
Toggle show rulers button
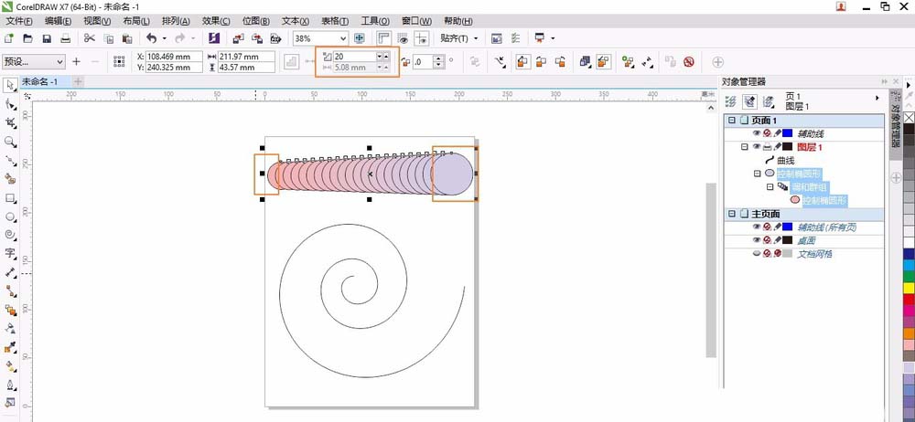pyautogui.click(x=383, y=38)
